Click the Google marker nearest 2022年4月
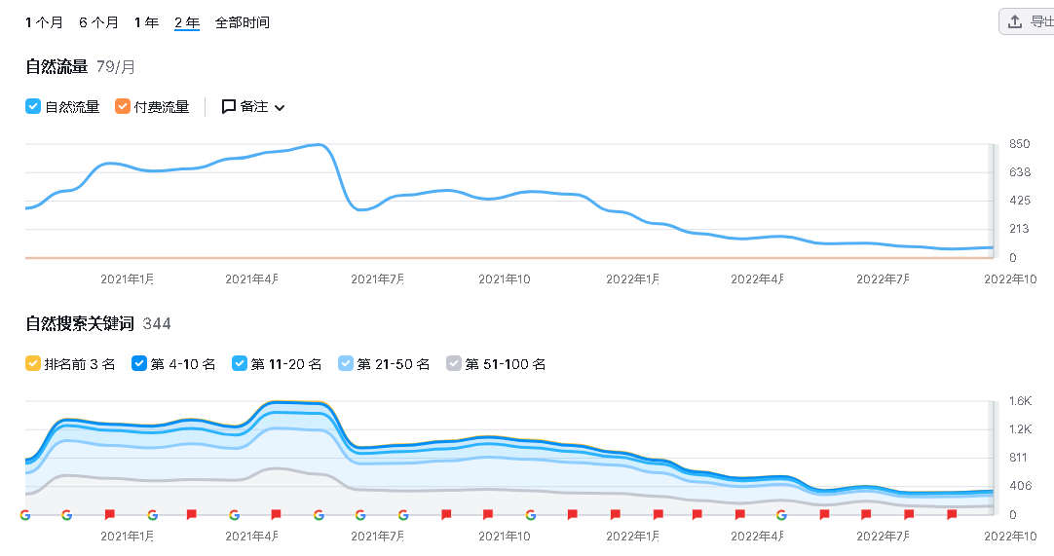 780,514
